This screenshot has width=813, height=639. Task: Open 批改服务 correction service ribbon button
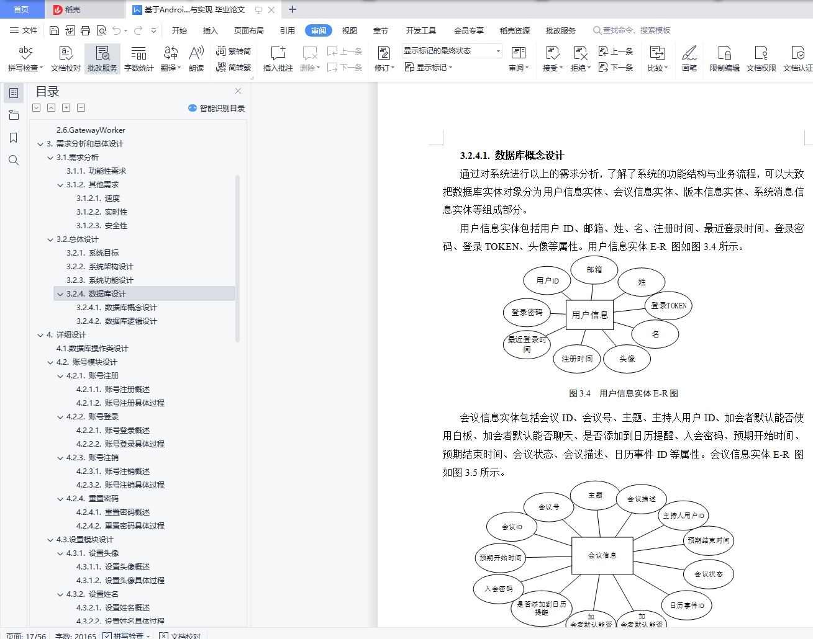[102, 59]
